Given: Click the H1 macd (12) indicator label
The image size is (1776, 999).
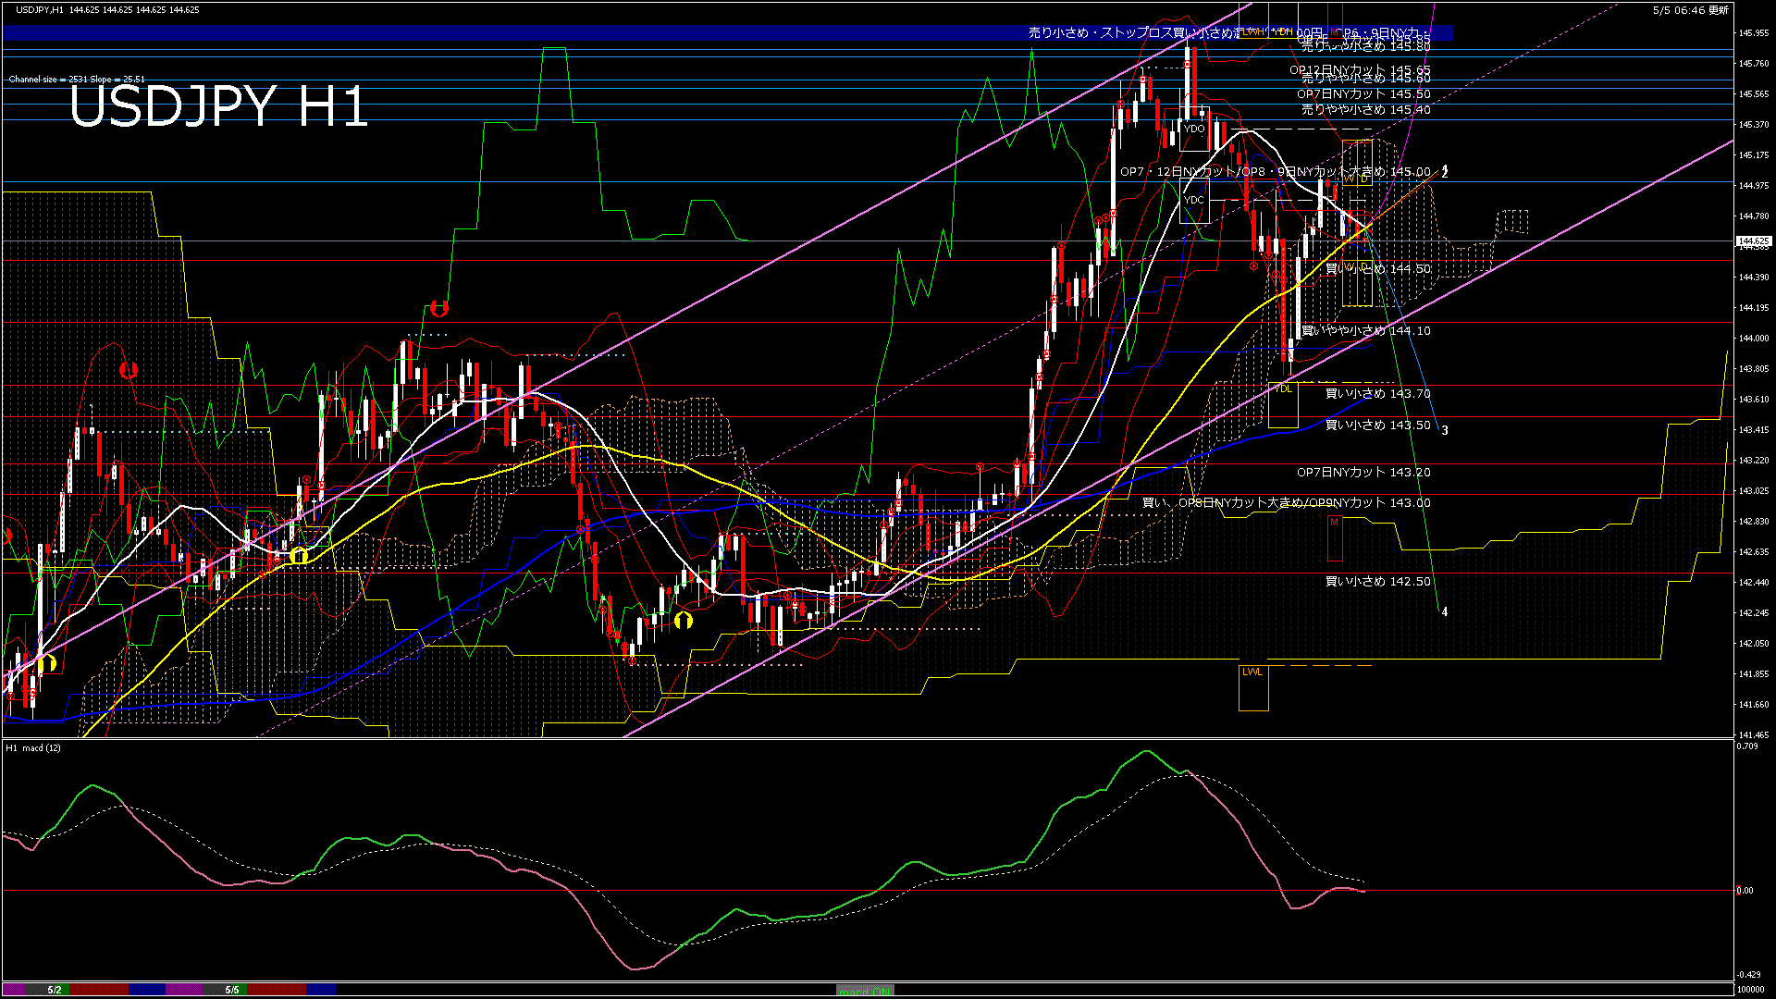Looking at the screenshot, I should [x=33, y=747].
